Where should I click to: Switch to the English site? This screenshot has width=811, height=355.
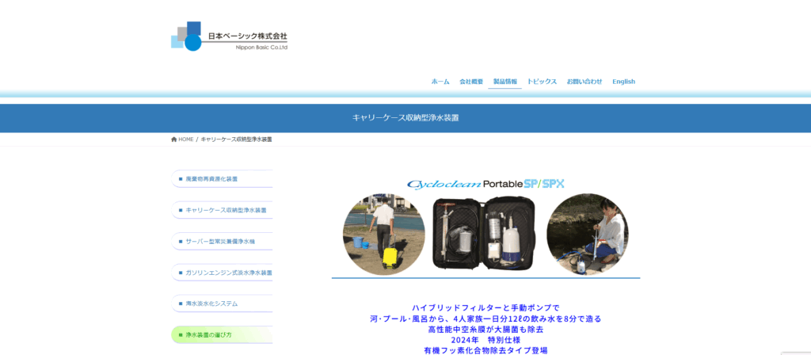tap(624, 82)
